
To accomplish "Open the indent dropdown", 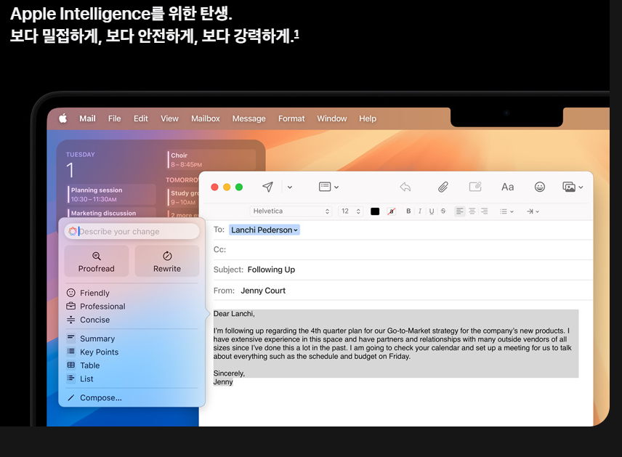I will (x=533, y=211).
